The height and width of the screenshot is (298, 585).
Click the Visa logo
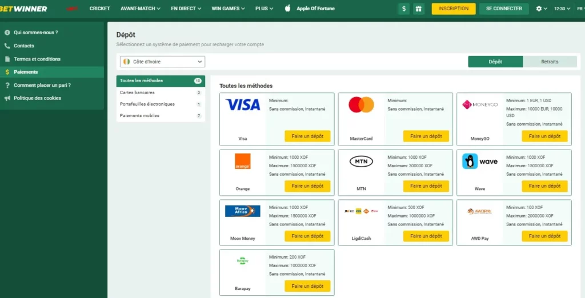pyautogui.click(x=242, y=105)
